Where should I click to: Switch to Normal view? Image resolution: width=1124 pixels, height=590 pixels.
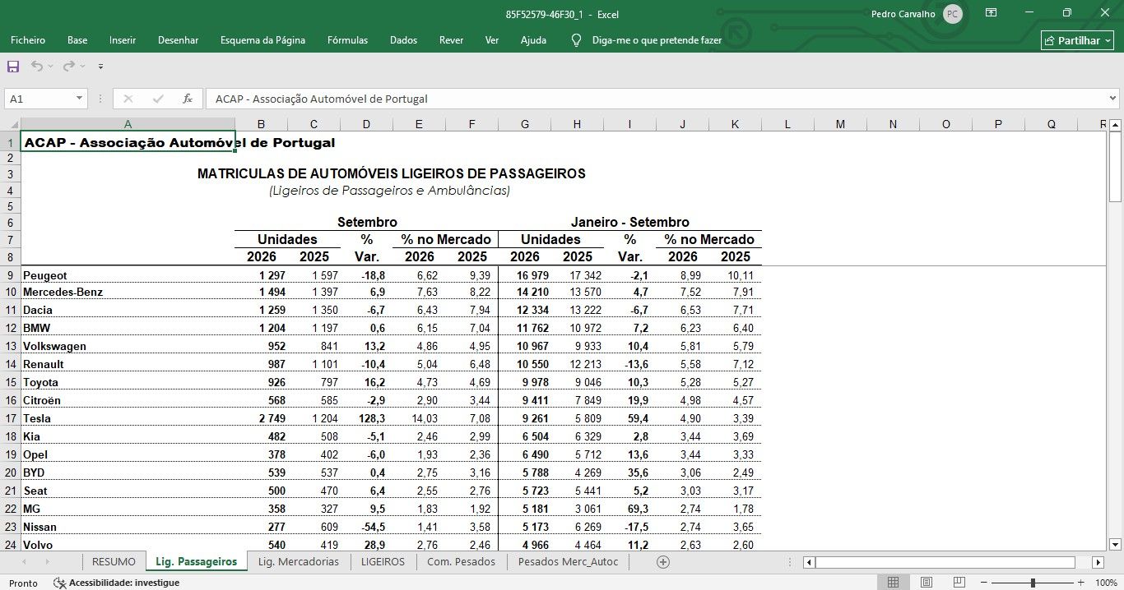pyautogui.click(x=893, y=583)
